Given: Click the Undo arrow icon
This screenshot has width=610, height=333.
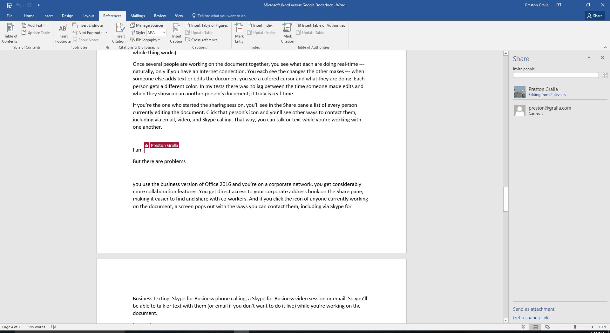Looking at the screenshot, I should tap(18, 5).
